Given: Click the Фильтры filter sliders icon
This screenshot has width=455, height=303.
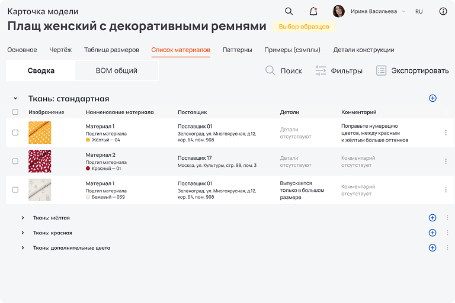Looking at the screenshot, I should point(321,70).
